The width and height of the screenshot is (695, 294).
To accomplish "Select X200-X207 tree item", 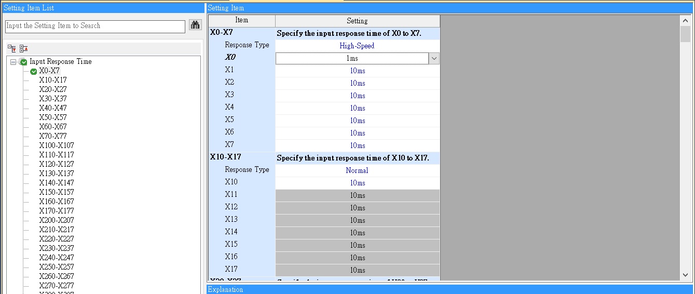I will click(57, 220).
